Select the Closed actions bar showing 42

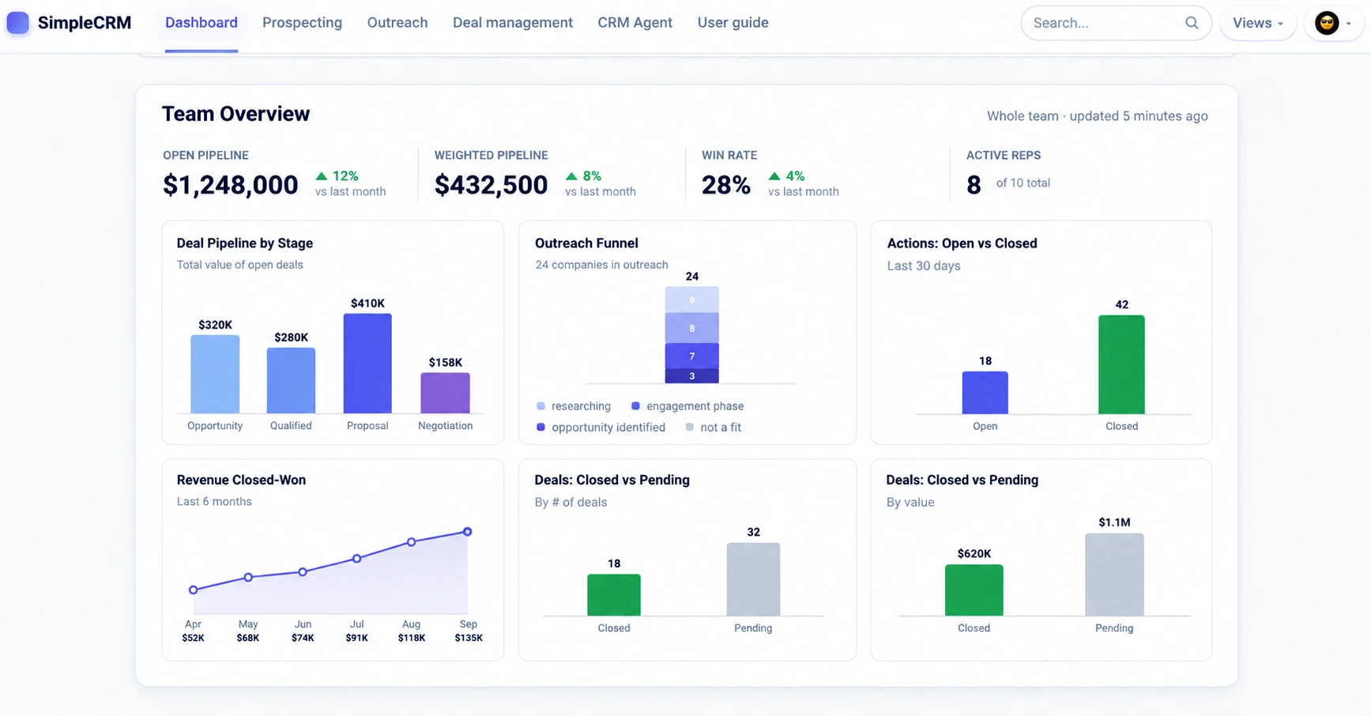coord(1121,364)
